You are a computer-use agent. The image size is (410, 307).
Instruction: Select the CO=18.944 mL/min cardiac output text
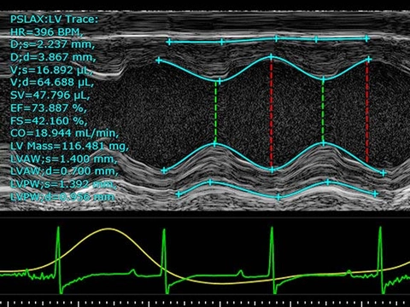[x=64, y=133]
